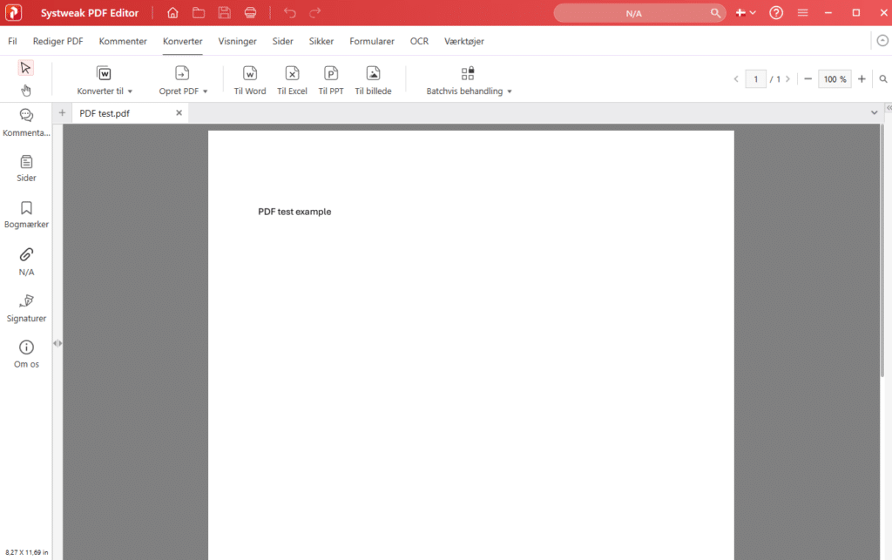Switch to the Sikker tab
Viewport: 892px width, 560px height.
(321, 41)
